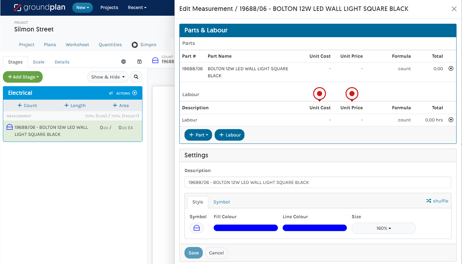The image size is (462, 264).
Task: Add a Count measurement to Electrical
Action: 27,105
